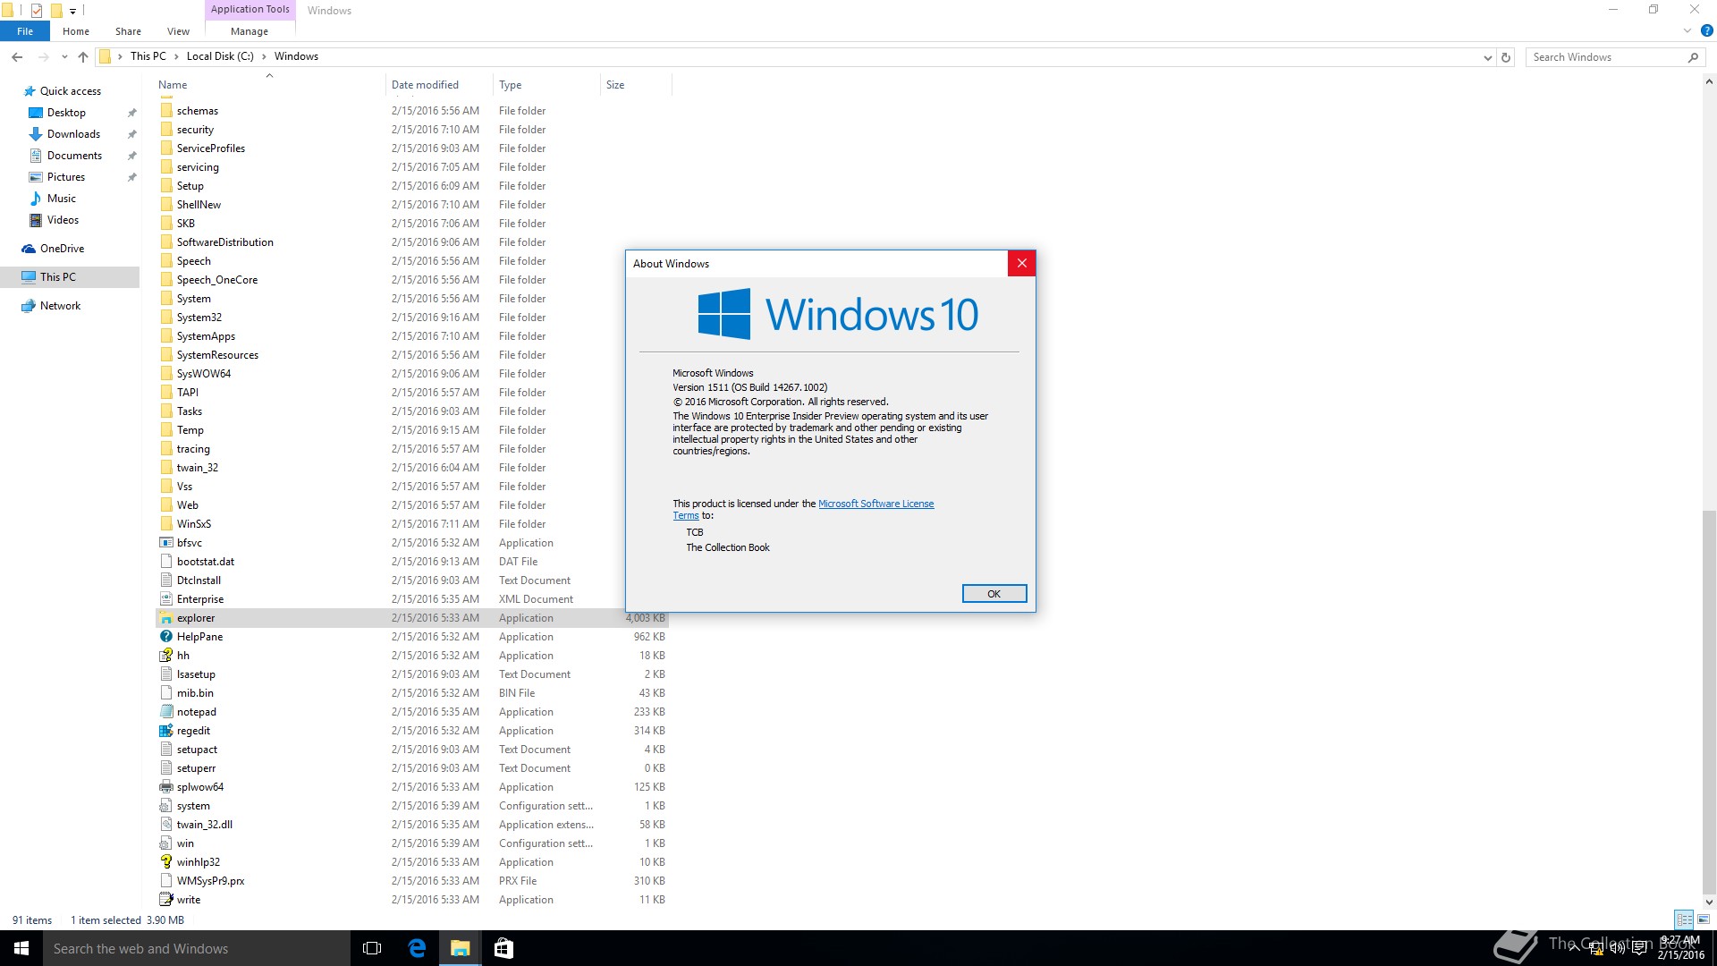Open the Music quick access item

click(x=62, y=199)
